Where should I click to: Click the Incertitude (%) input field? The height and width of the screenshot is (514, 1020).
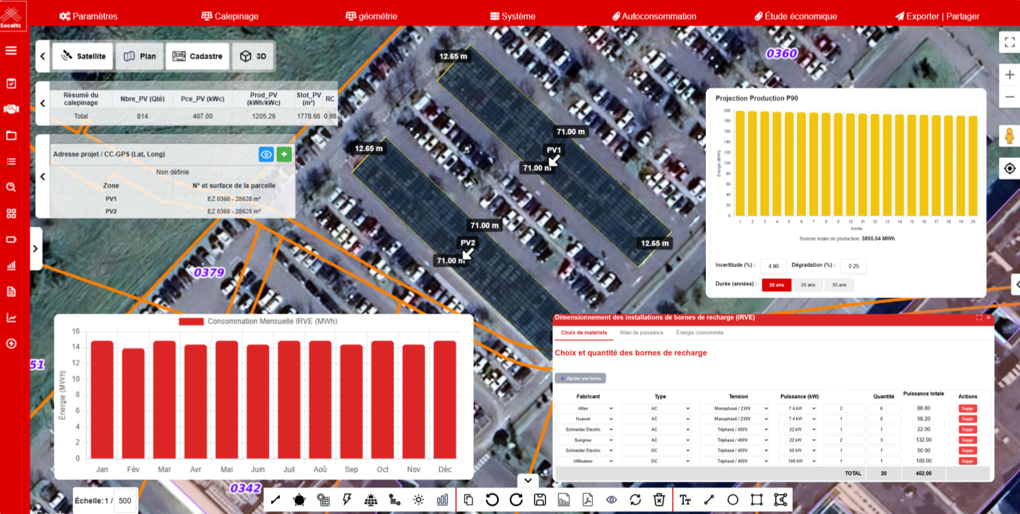pos(774,266)
